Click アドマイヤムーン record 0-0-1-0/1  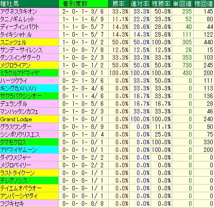pyautogui.click(x=83, y=150)
